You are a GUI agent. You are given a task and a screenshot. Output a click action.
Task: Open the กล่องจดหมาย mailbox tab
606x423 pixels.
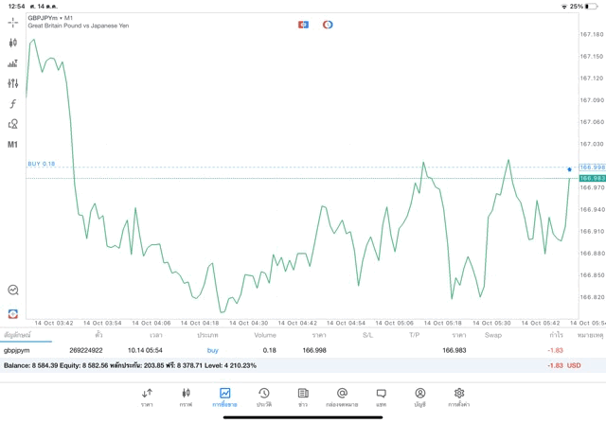(342, 397)
